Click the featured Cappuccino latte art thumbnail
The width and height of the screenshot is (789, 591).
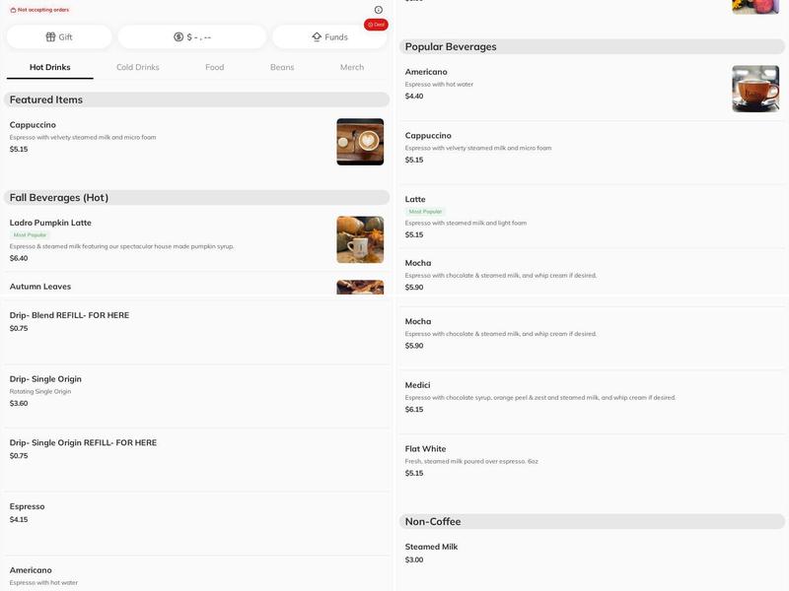coord(360,142)
